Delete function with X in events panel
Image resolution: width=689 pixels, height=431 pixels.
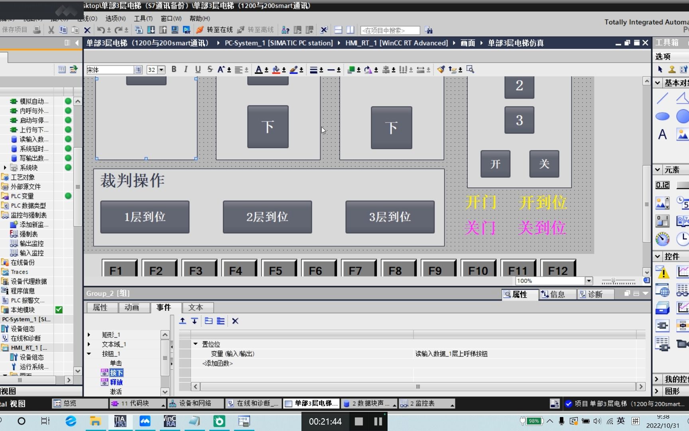(x=235, y=321)
